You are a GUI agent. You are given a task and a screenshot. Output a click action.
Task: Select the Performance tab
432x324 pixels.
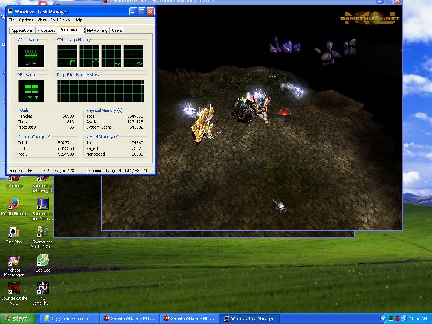(71, 30)
